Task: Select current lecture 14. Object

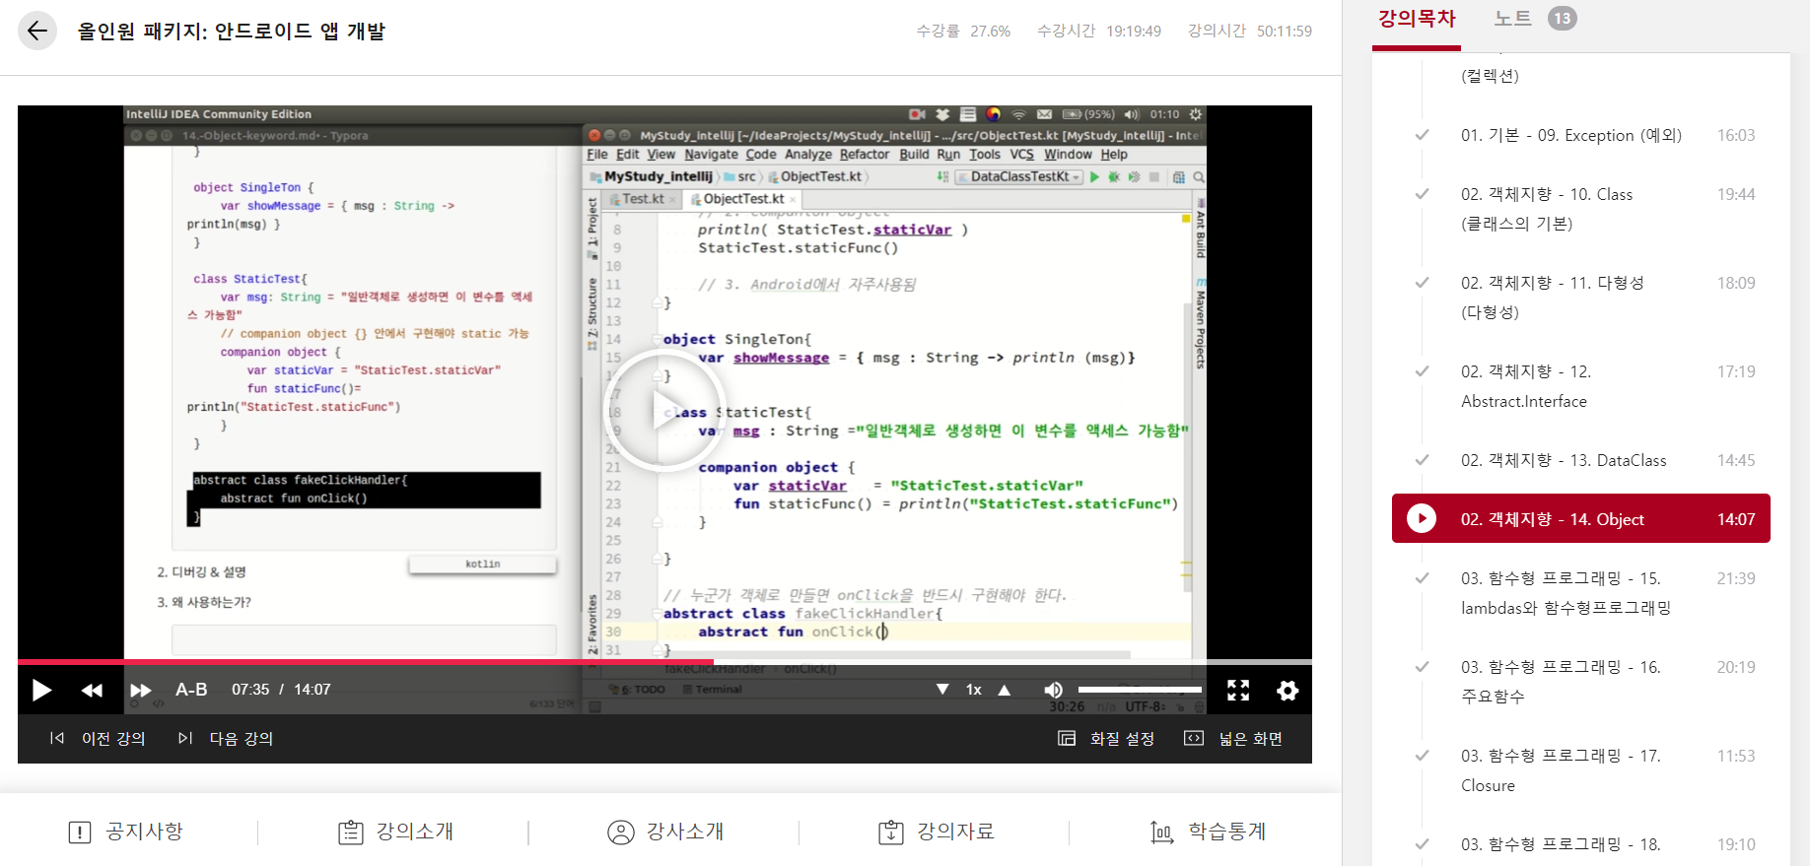Action: 1581,518
